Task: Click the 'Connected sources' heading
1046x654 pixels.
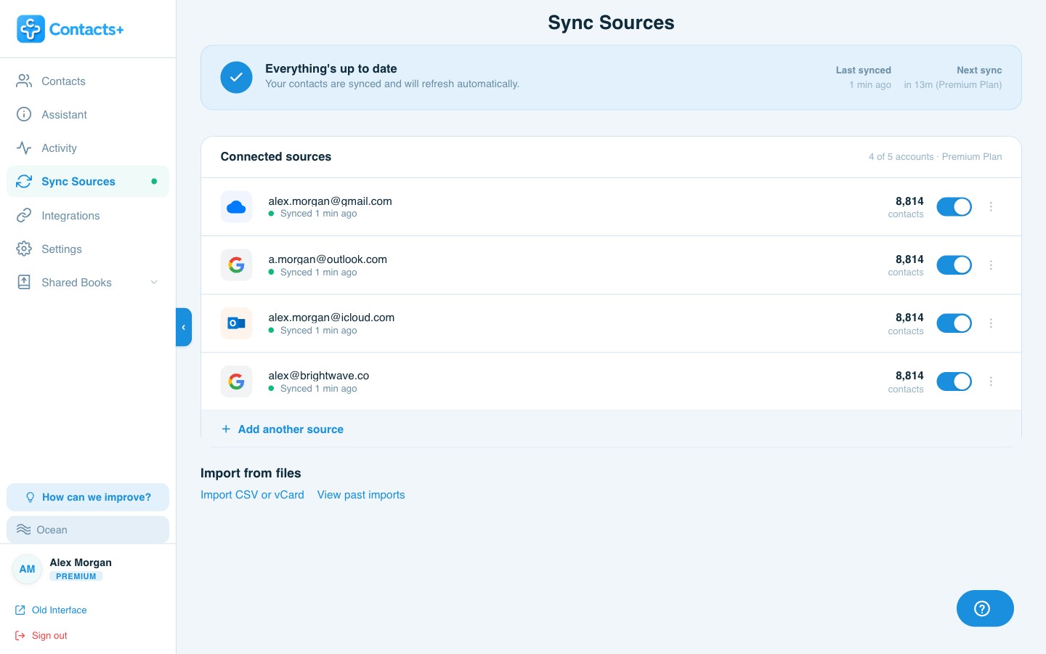Action: 276,157
